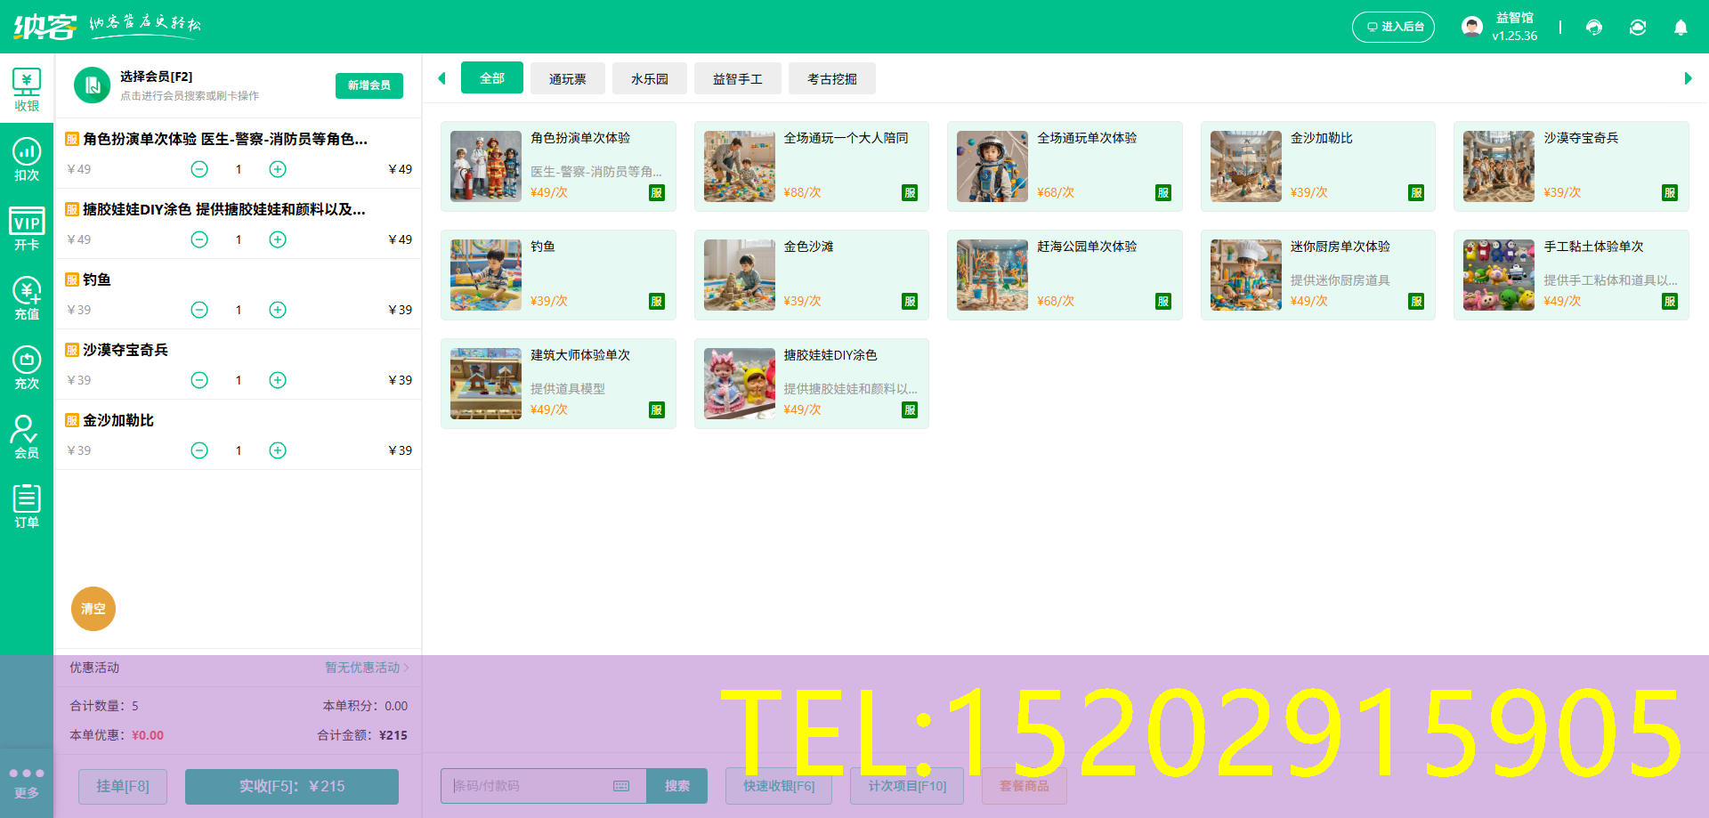Switch to the 水乐园 category tab
Screen dimensions: 1709x818
click(650, 78)
